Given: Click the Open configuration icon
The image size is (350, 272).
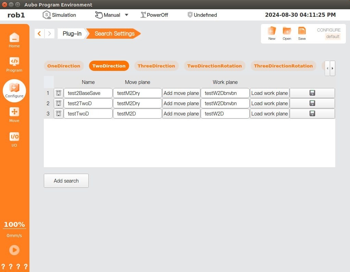Looking at the screenshot, I should pos(287,34).
